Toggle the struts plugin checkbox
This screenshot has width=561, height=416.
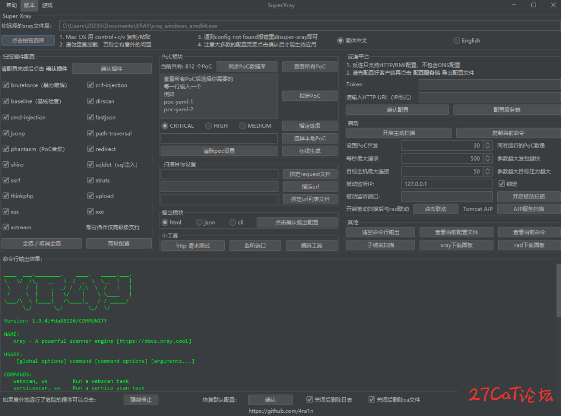click(90, 180)
